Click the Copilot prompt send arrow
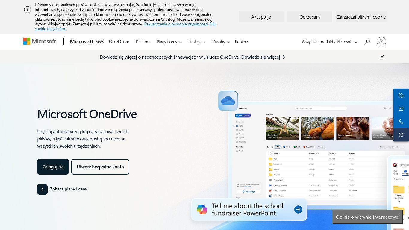Image resolution: width=409 pixels, height=230 pixels. coord(298,210)
